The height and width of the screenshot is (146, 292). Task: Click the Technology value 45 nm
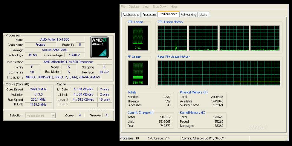33,55
